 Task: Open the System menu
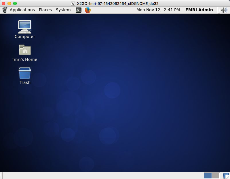point(63,10)
